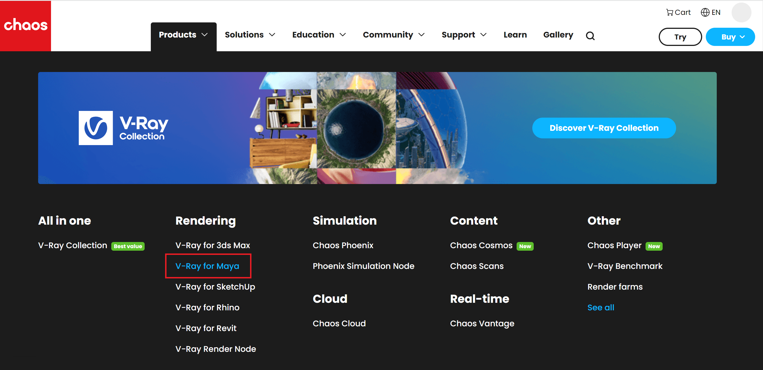The image size is (763, 370).
Task: Open the user avatar circle
Action: point(741,12)
